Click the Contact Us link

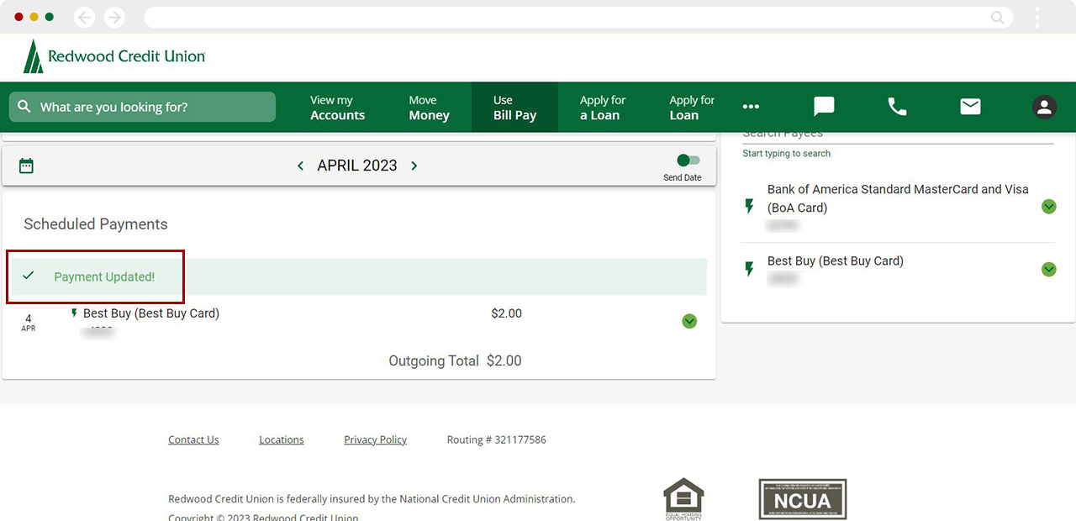(193, 439)
